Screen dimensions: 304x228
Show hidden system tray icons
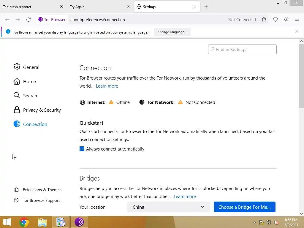[254, 223]
